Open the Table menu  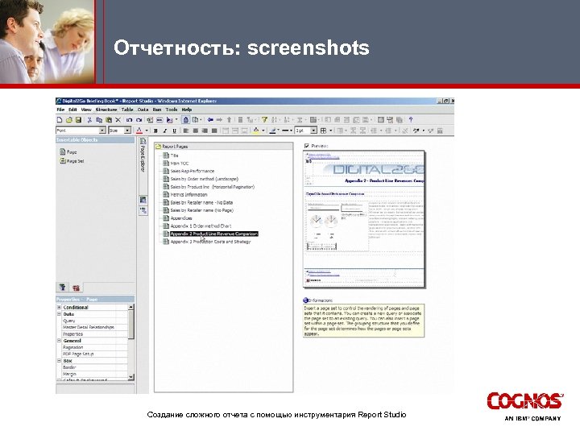pos(127,110)
